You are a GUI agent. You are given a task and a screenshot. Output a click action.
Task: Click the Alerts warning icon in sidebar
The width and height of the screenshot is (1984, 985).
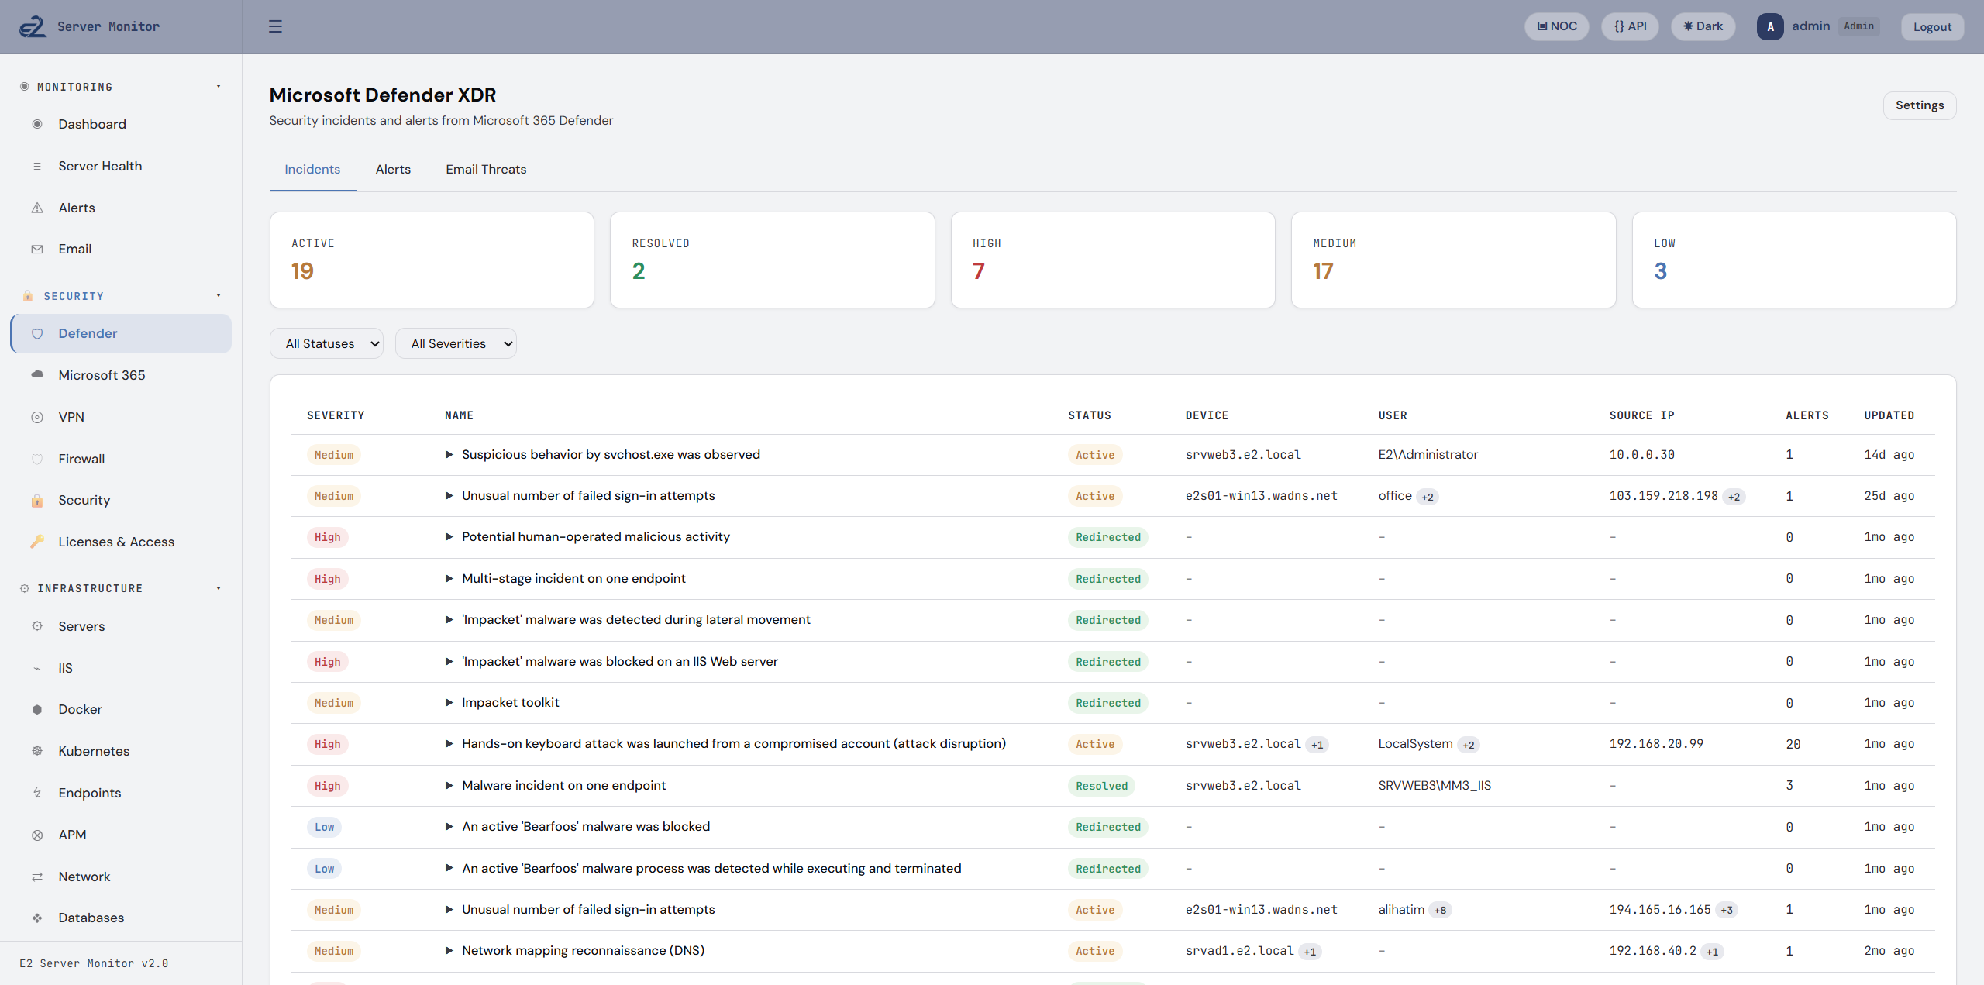(x=37, y=208)
